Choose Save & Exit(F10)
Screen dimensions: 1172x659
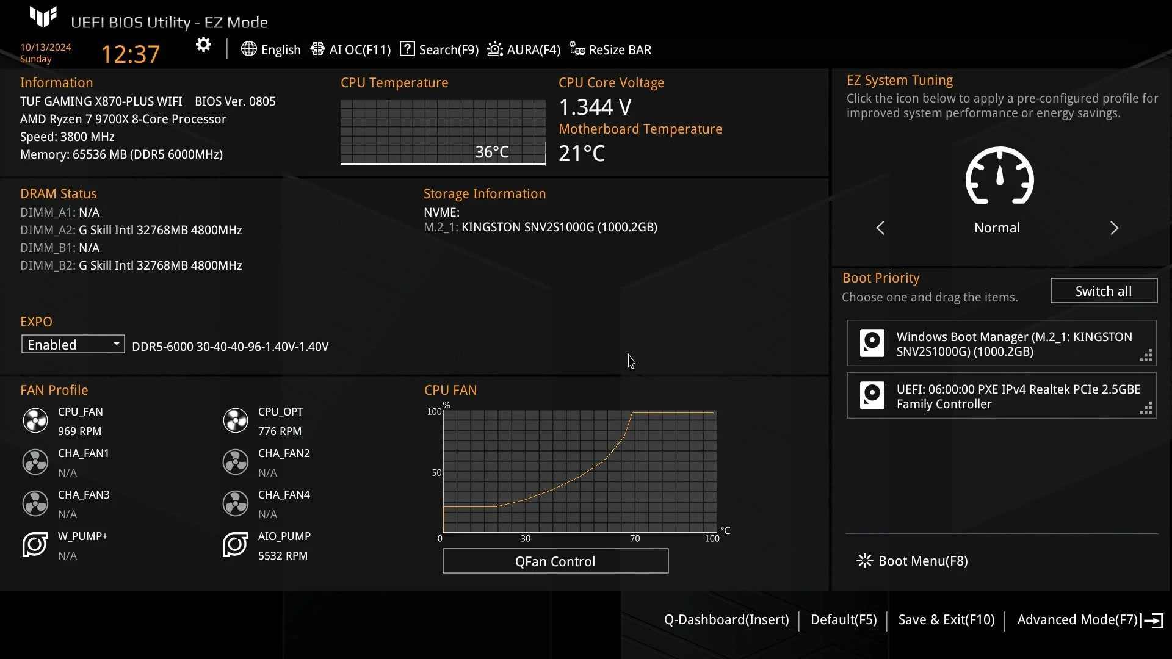click(946, 620)
